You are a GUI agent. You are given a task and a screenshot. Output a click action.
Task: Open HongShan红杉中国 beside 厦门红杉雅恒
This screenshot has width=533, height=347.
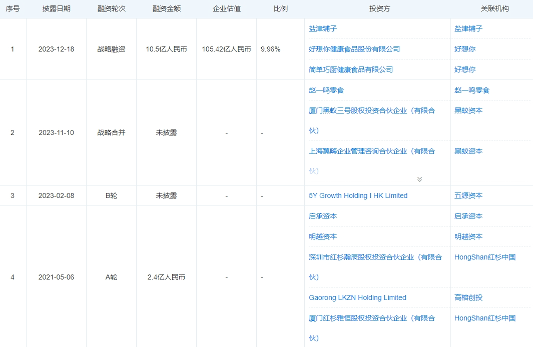[x=485, y=318]
